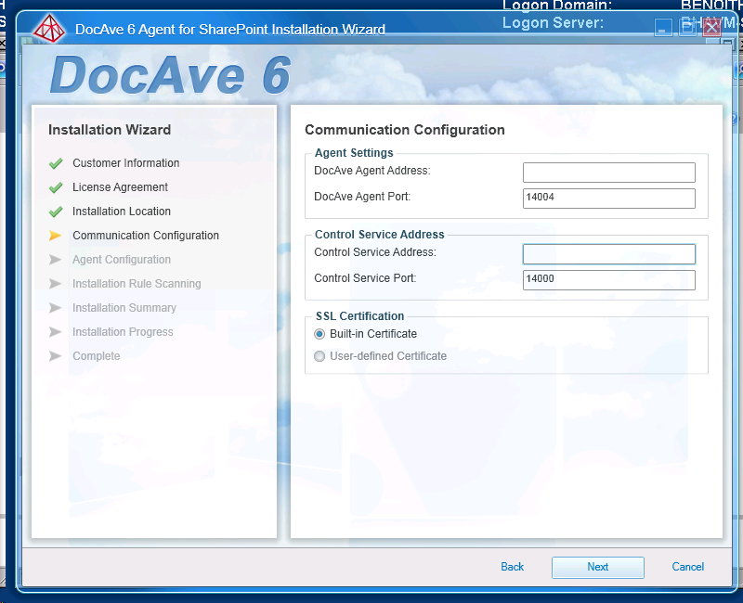Click gray arrow next to Installation Summary
743x603 pixels.
tap(56, 308)
